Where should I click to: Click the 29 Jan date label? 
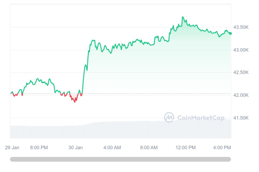(12, 147)
